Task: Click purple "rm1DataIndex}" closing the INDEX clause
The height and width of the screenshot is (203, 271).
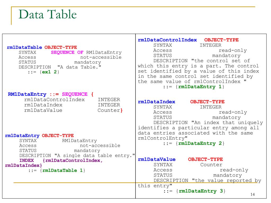Action: coord(24,165)
